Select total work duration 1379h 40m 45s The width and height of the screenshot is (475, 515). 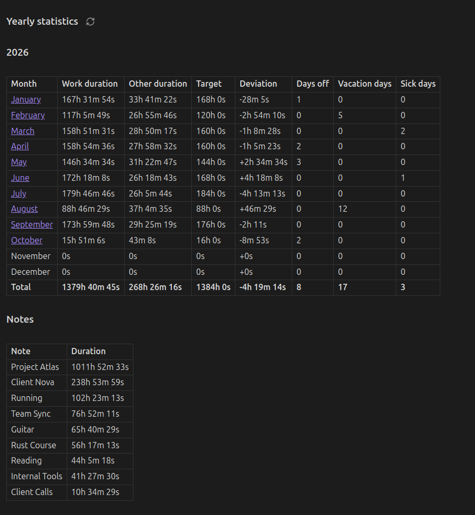point(91,287)
